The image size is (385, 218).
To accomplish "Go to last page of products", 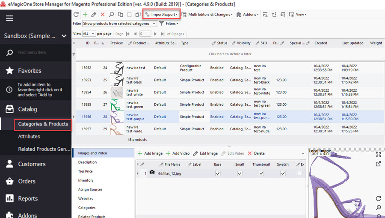I will coord(163,34).
